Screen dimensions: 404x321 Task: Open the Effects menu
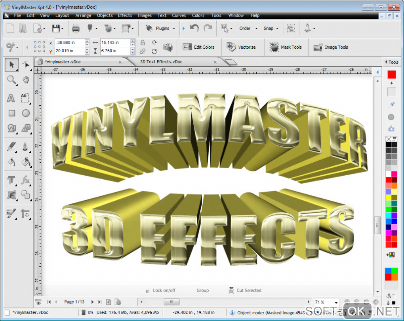pos(125,15)
